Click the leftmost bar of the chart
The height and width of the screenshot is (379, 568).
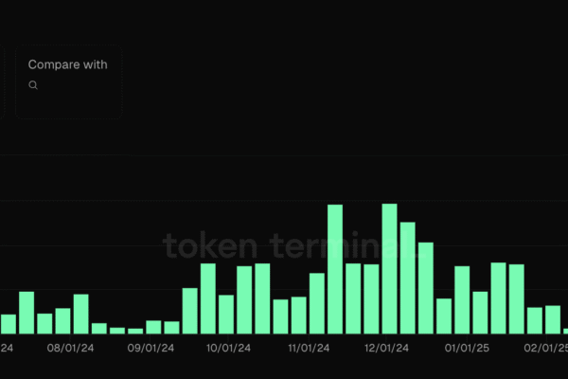(8, 323)
